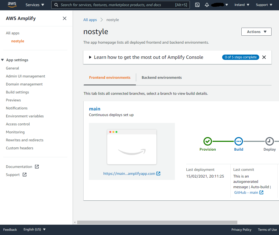Screen dimensions: 279x235
Task: Click the 15/02/2021, 20:11:25 deployment timestamp
Action: [x=205, y=176]
